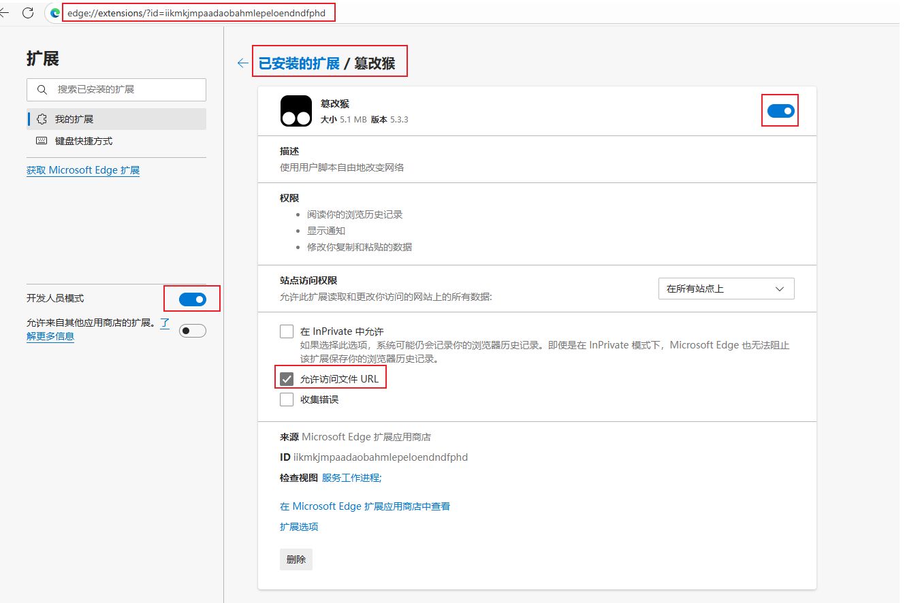Uncheck the 允许访问文件 URL checkbox
Image resolution: width=907 pixels, height=603 pixels.
[x=287, y=378]
